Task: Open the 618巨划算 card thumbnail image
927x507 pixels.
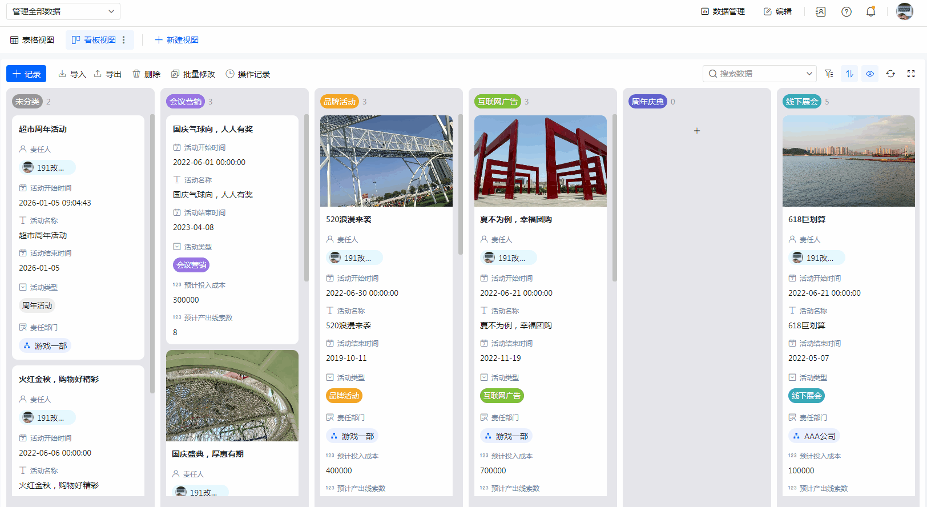Action: (x=848, y=161)
